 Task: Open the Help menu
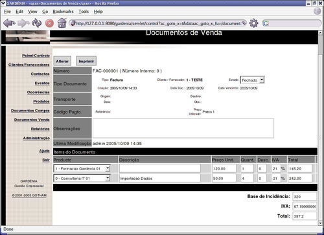98,12
